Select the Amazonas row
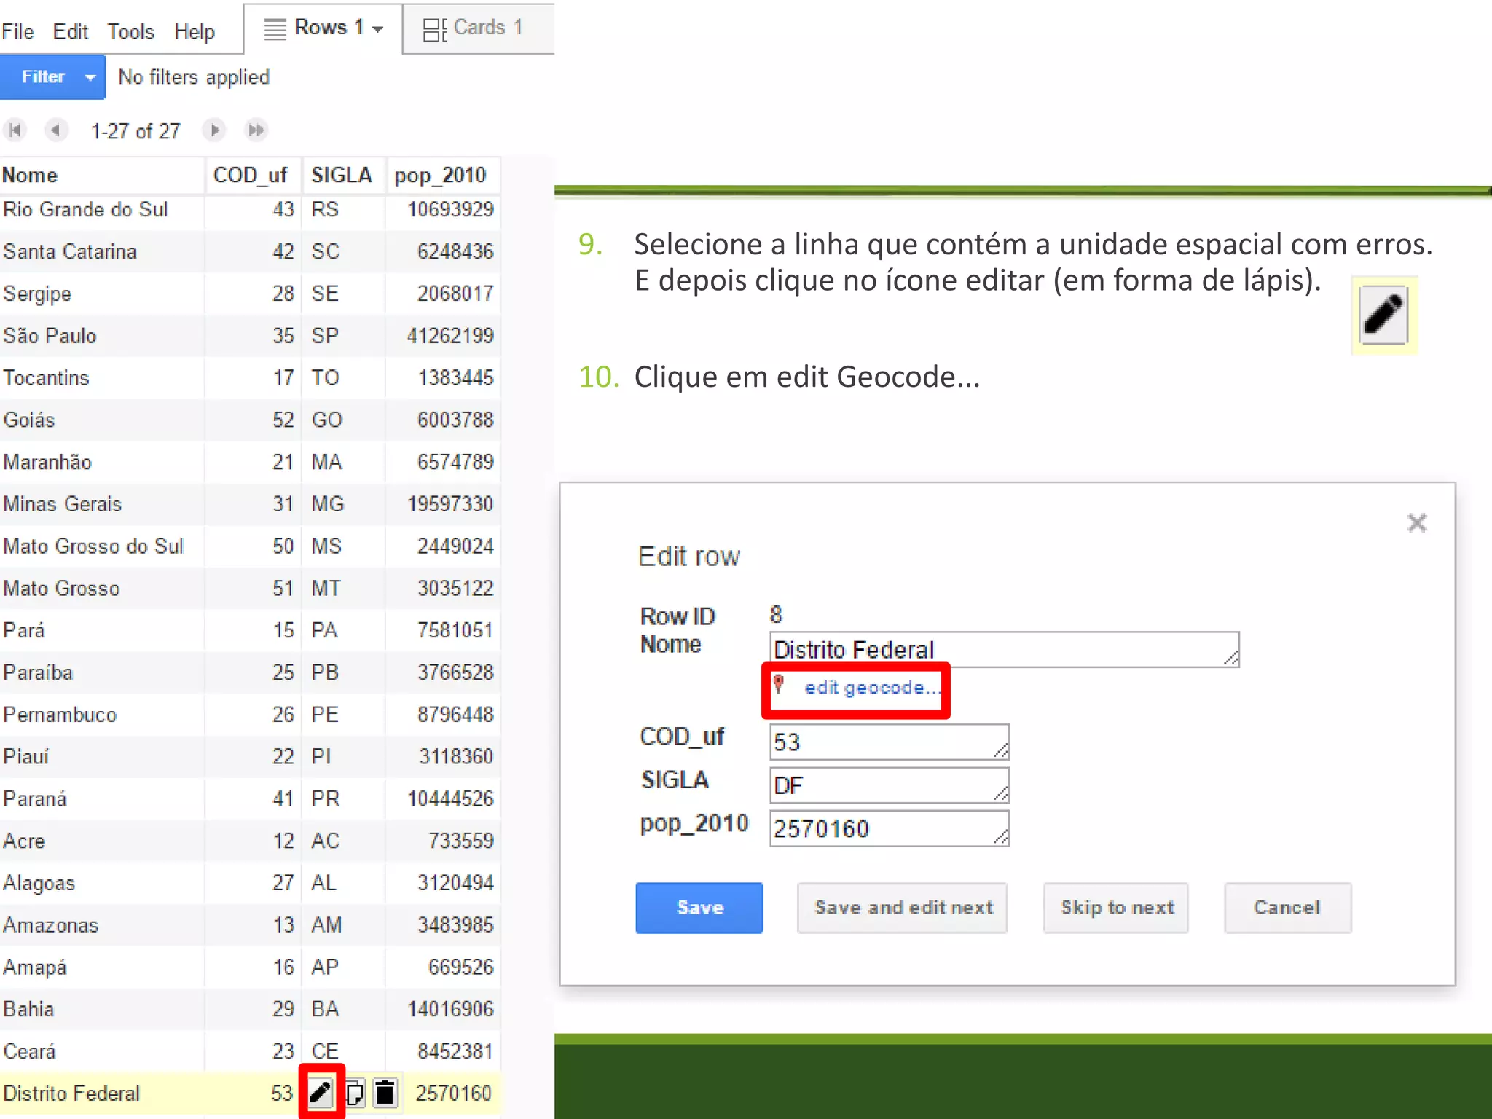The width and height of the screenshot is (1492, 1119). click(250, 925)
